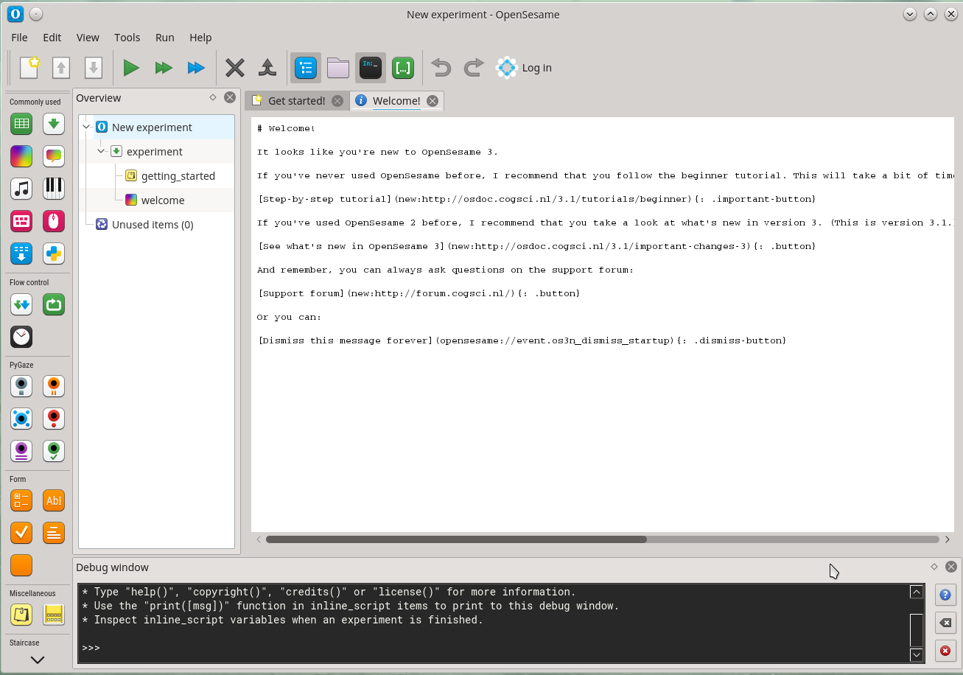Screen dimensions: 963x675
Task: Select the advanced delay clock icon
Action: 21,337
